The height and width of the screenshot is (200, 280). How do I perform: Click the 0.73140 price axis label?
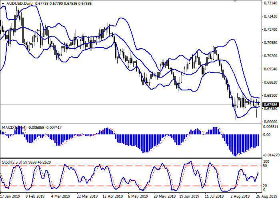[271, 3]
